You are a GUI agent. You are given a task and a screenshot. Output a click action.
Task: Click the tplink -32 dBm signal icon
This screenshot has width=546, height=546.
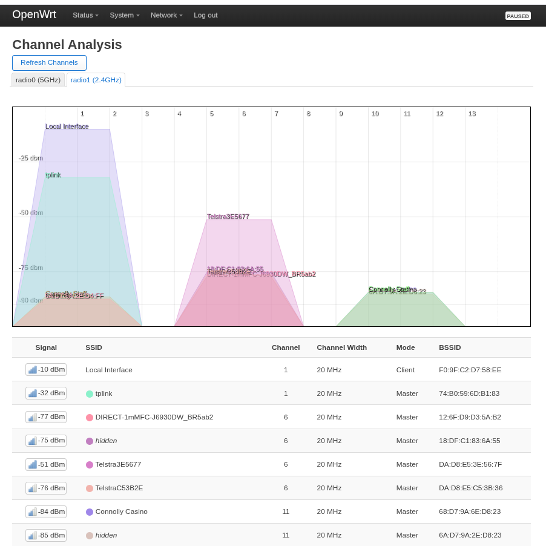coord(33,393)
